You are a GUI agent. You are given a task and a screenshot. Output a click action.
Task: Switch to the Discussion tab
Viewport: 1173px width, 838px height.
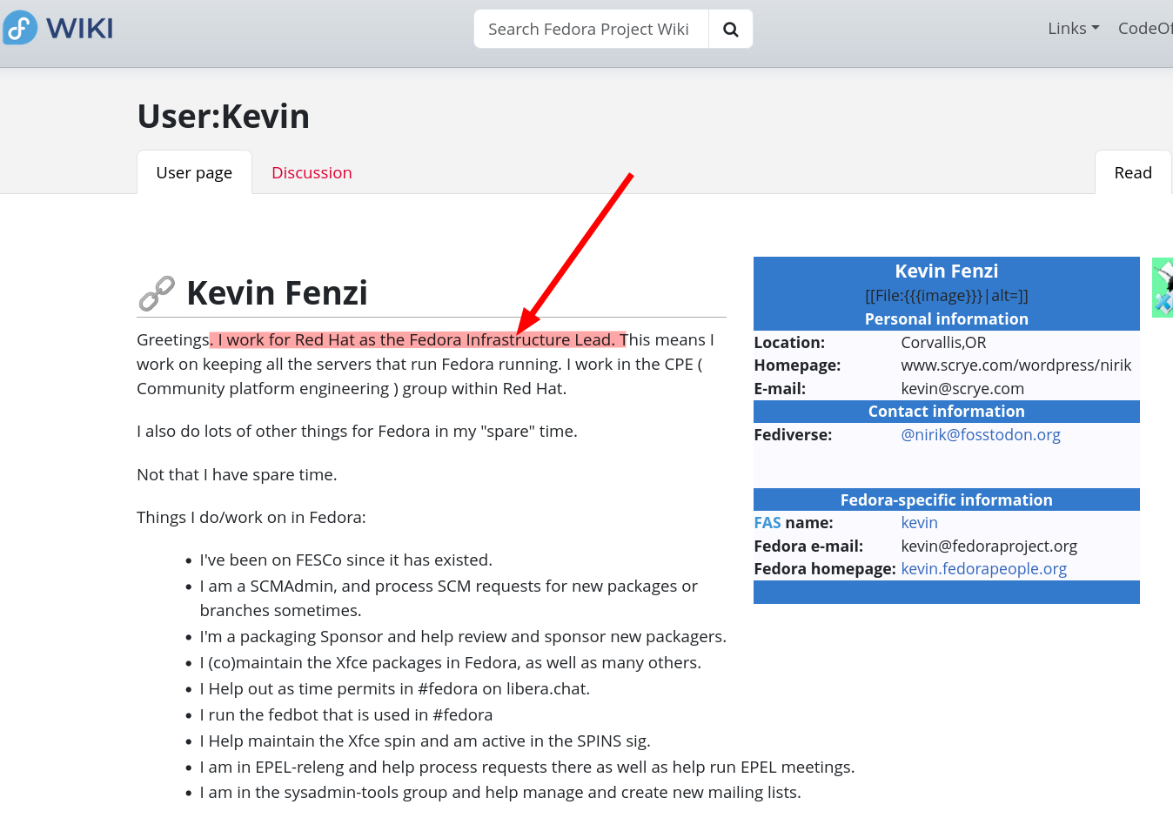click(x=312, y=172)
